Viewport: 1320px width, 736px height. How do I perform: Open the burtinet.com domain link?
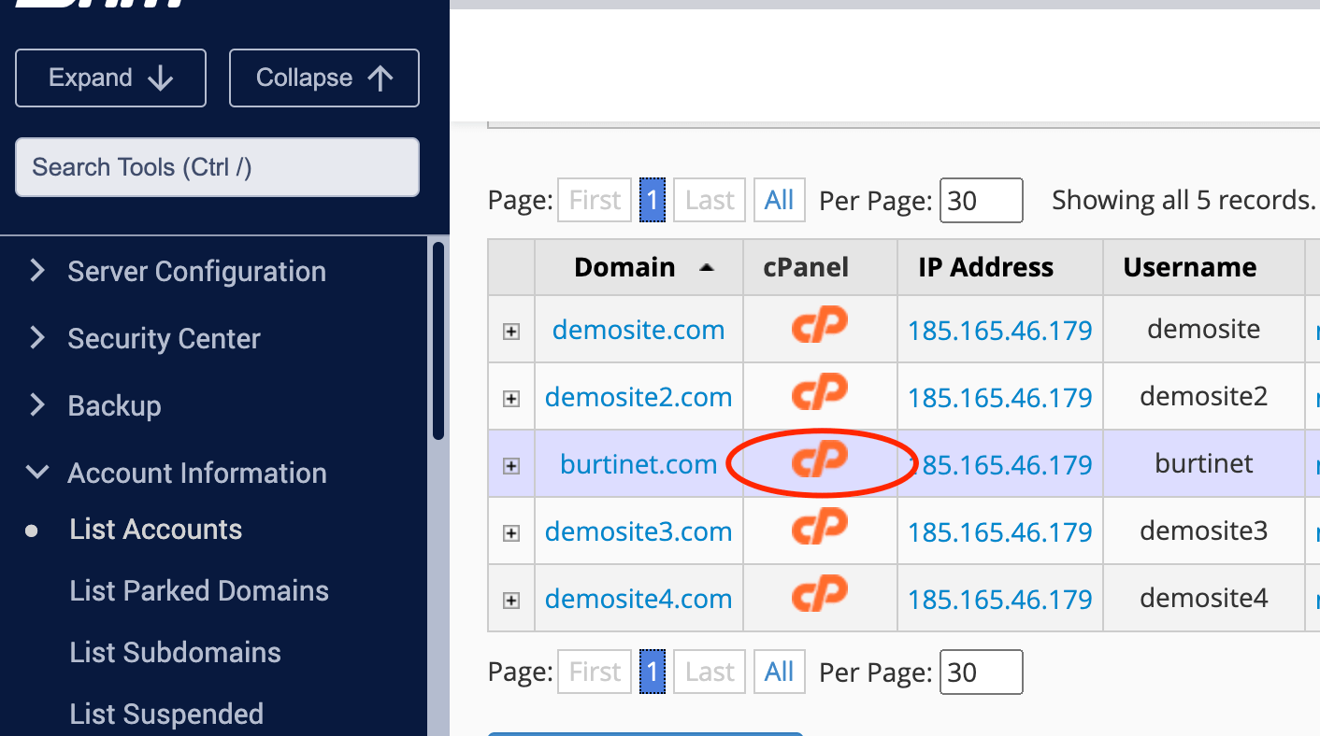click(x=638, y=464)
